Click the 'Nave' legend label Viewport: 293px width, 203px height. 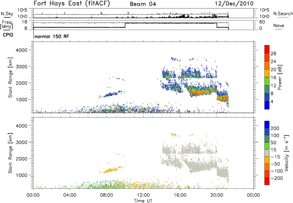(x=278, y=25)
